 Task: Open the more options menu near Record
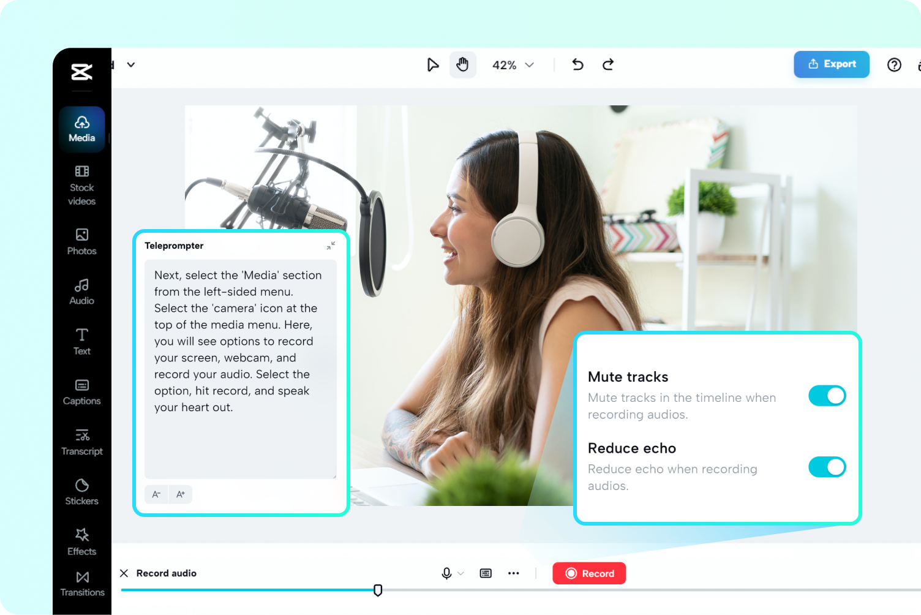[x=514, y=573]
